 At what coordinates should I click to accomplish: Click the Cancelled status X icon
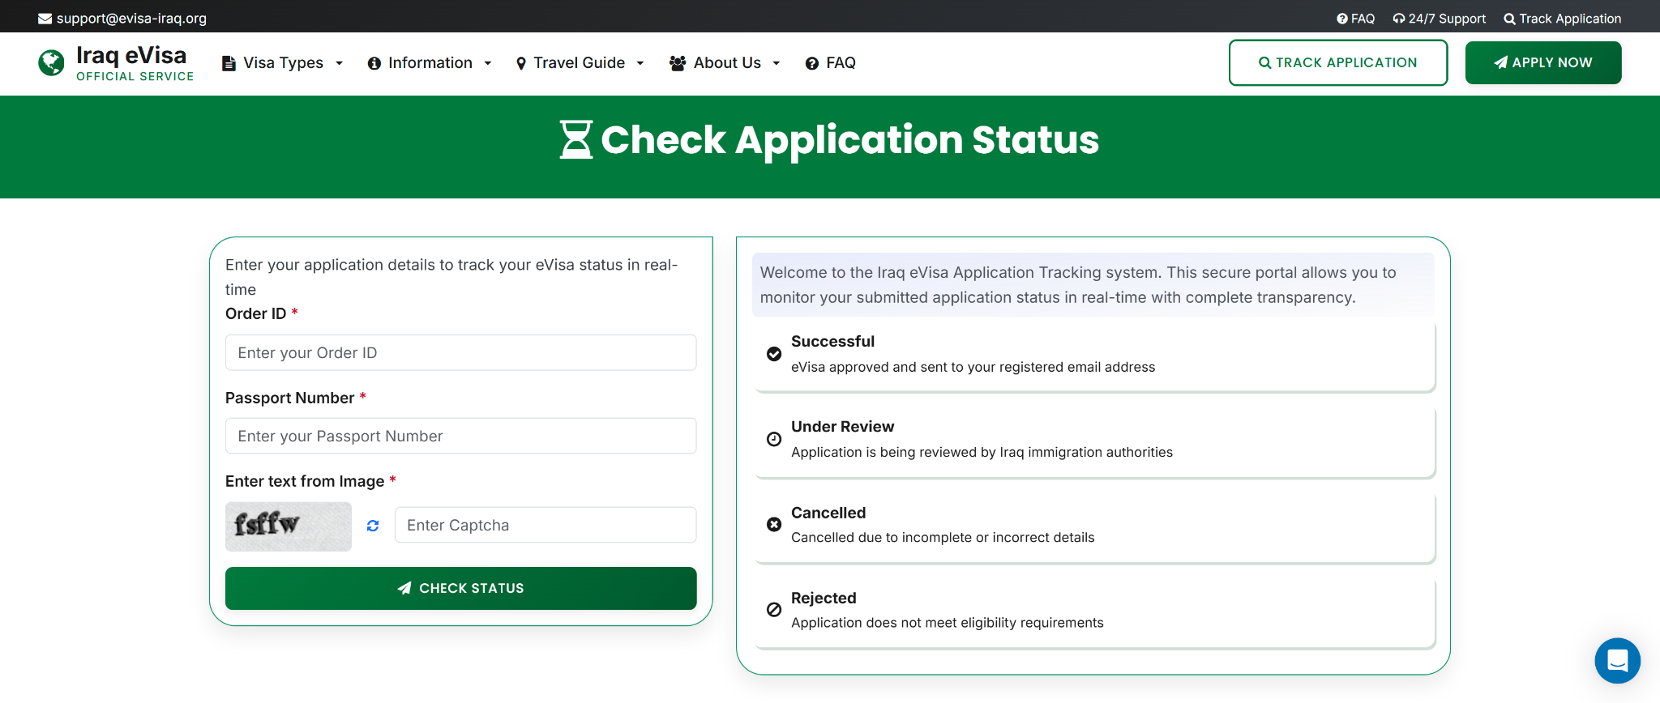point(774,525)
